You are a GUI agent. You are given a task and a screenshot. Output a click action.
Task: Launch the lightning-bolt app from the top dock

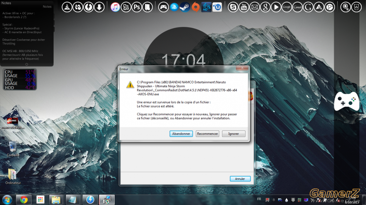[x=88, y=7]
